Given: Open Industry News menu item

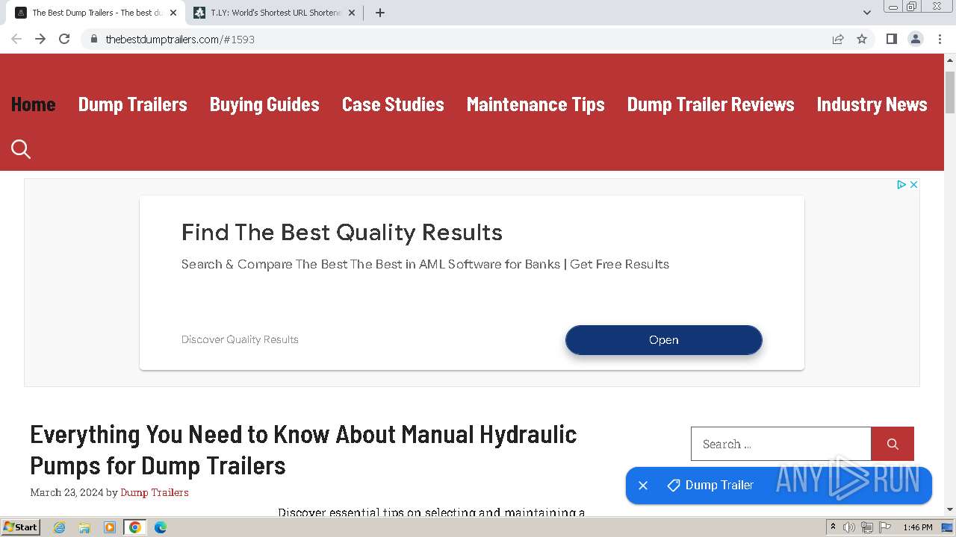Looking at the screenshot, I should click(872, 104).
